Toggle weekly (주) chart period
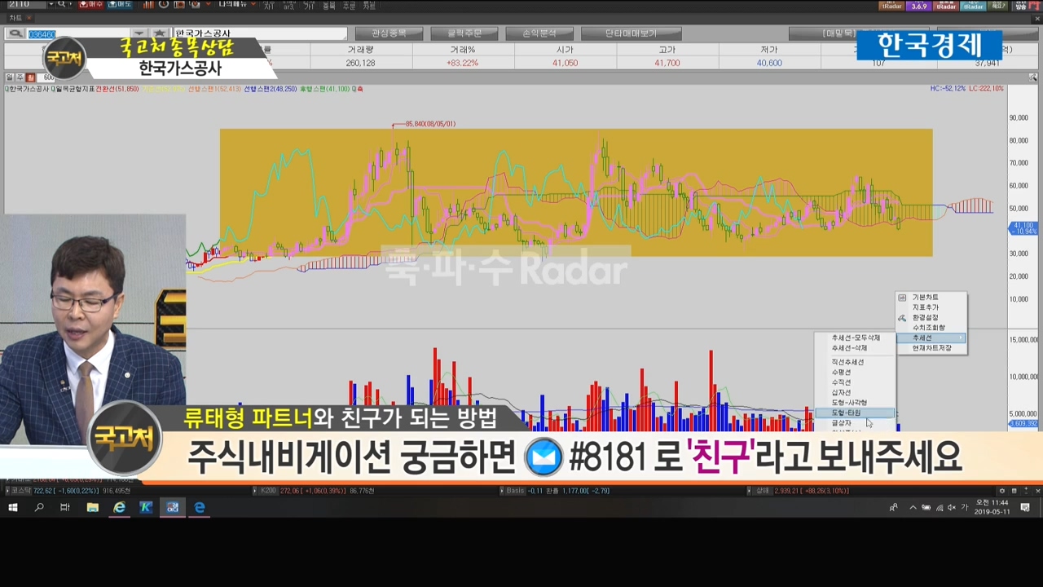The width and height of the screenshot is (1043, 587). (20, 77)
